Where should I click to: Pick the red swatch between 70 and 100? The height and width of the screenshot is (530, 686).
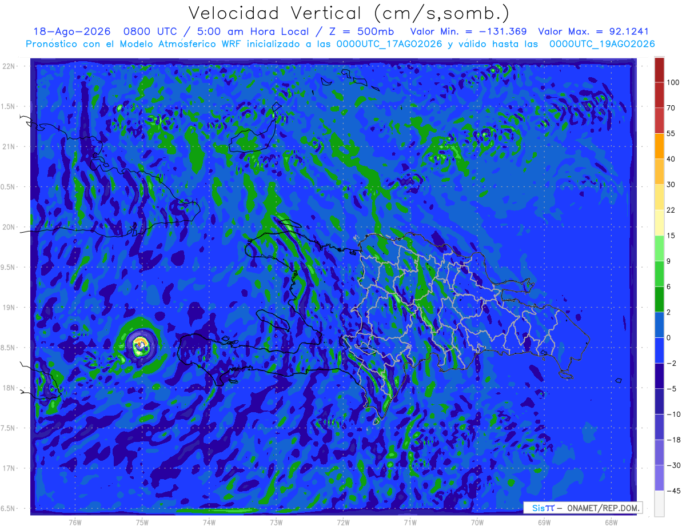click(x=659, y=95)
